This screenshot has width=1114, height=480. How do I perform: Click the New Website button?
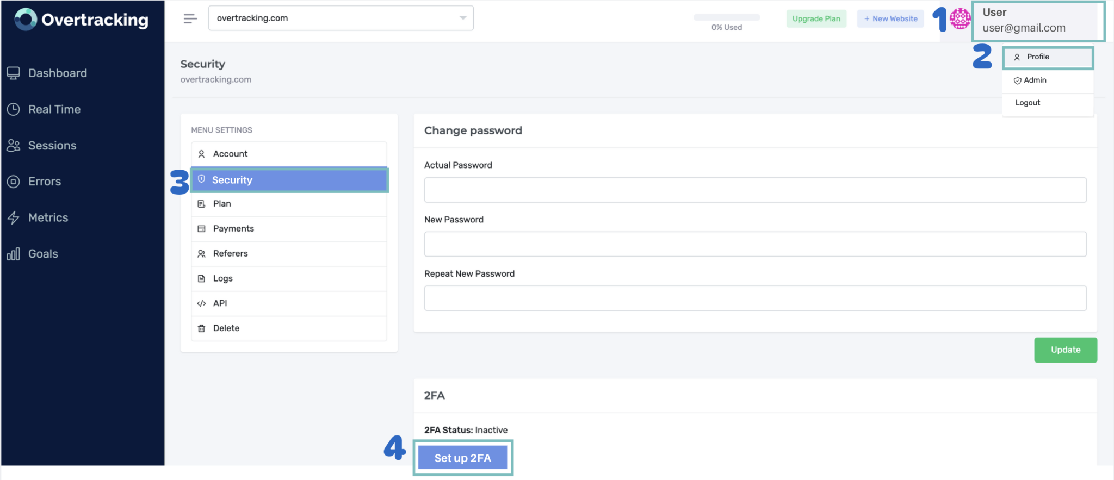point(890,18)
